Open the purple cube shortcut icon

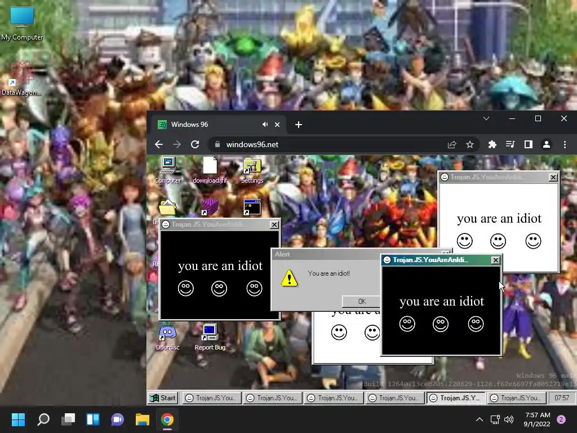[210, 207]
